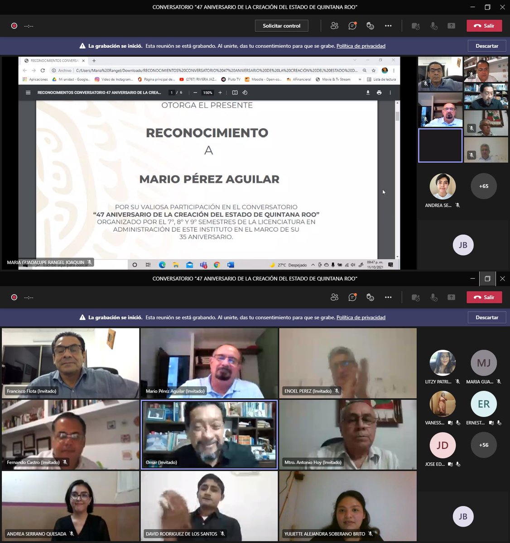Click Lista de lectura in shared Chrome
Image resolution: width=510 pixels, height=543 pixels.
(x=381, y=79)
